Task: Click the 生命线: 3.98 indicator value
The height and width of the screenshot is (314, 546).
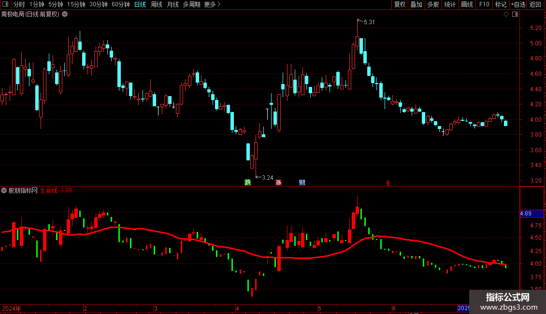Action: point(56,190)
